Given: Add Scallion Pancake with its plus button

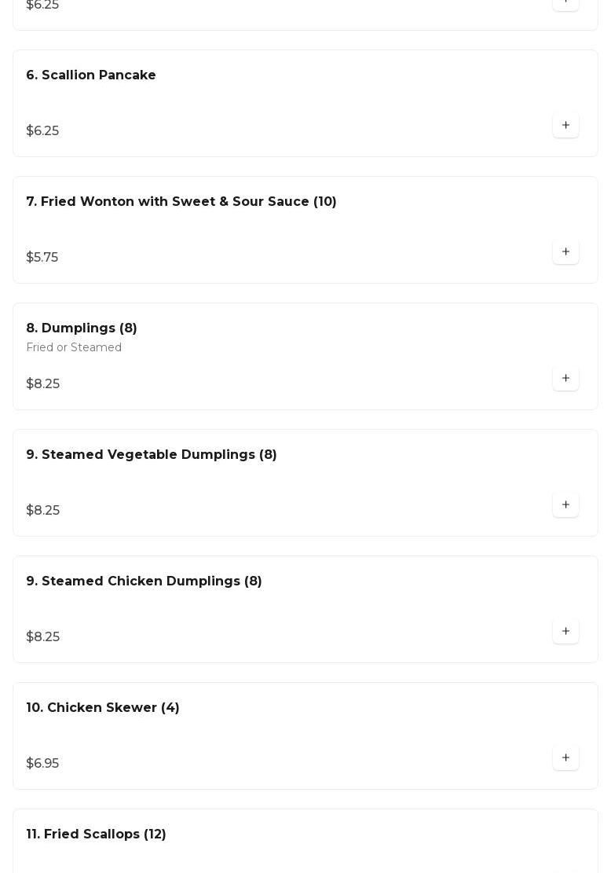Looking at the screenshot, I should (x=565, y=125).
